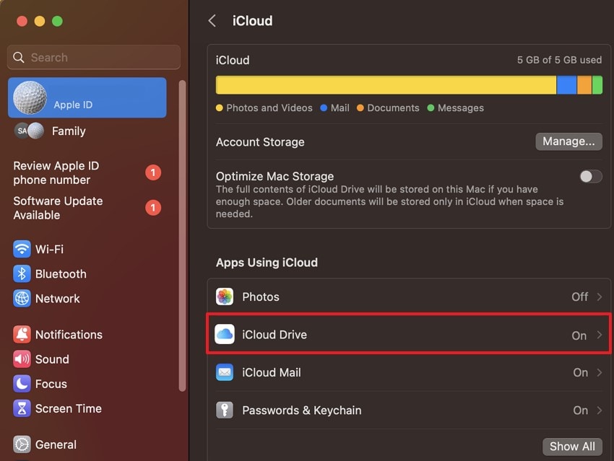This screenshot has width=614, height=461.
Task: Click the Notifications bell icon
Action: pos(22,334)
